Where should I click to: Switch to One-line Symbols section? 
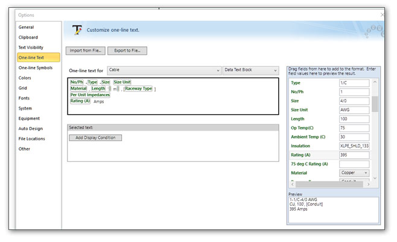[x=36, y=68]
